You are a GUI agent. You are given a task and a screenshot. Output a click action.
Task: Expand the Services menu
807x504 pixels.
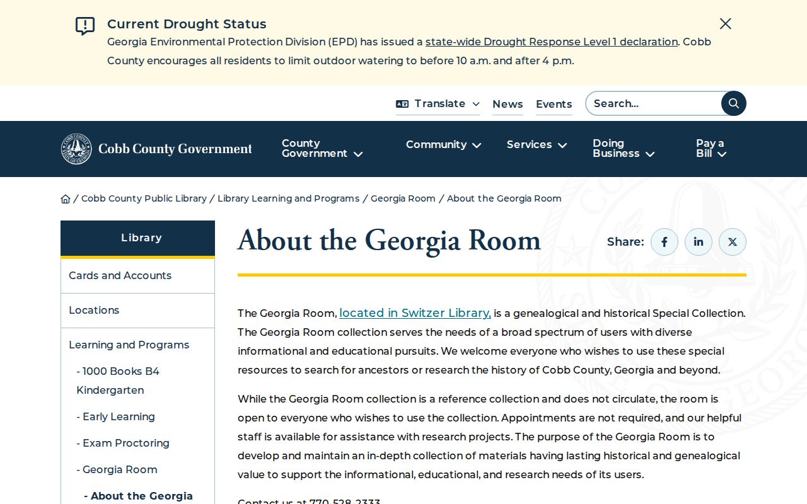[x=537, y=145]
